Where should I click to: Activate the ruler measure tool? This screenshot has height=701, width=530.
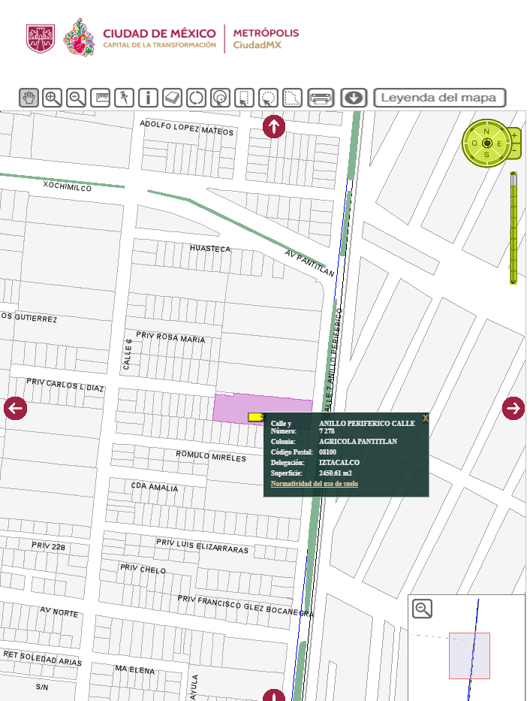101,98
